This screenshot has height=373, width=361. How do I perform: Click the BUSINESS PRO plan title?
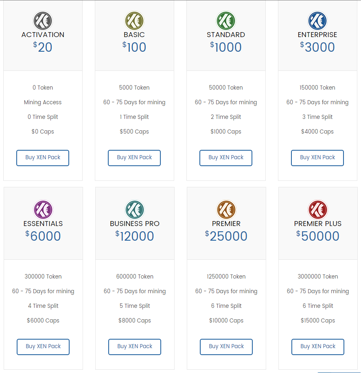(x=135, y=224)
